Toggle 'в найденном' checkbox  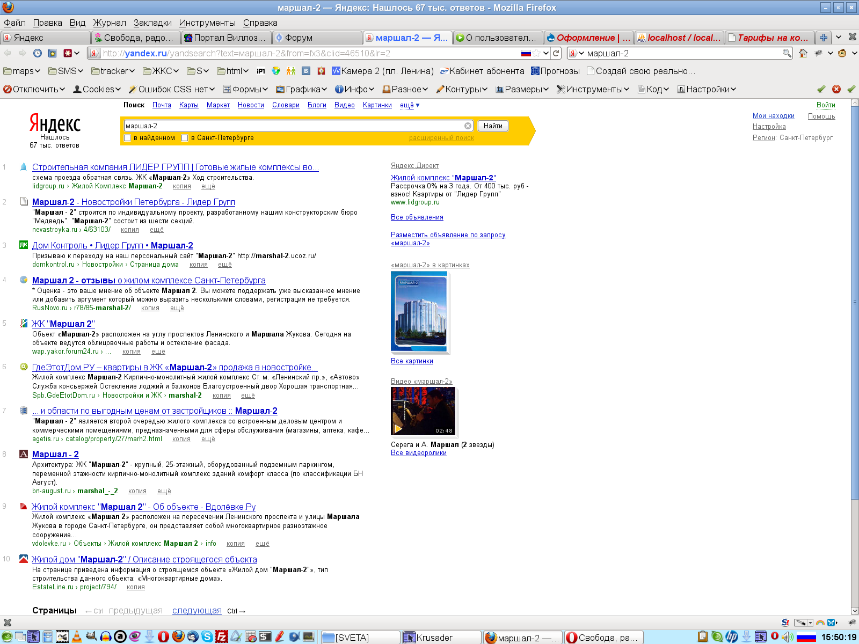pos(127,138)
